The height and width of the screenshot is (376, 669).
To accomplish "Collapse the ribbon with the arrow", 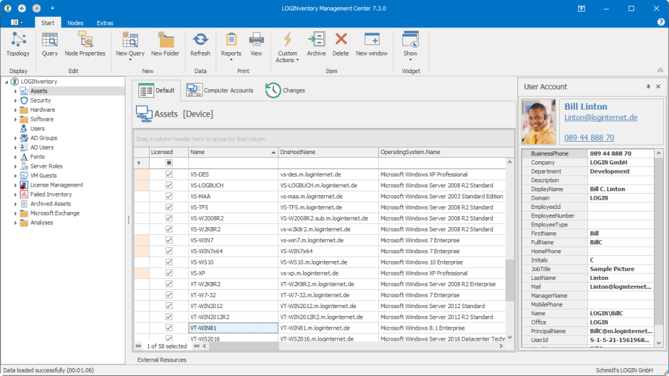I will click(x=660, y=70).
